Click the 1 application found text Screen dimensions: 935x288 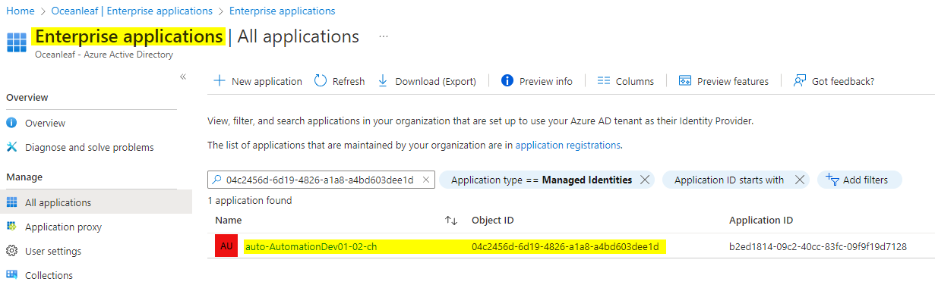point(250,201)
